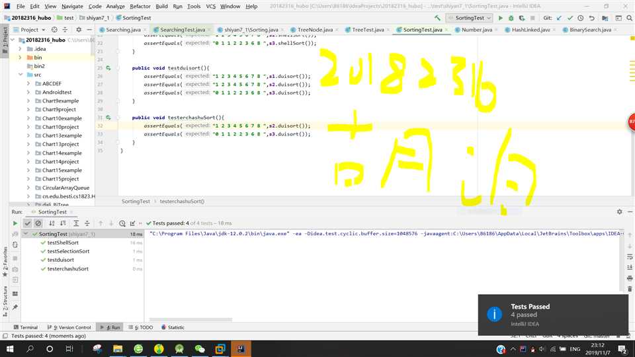
Task: Open the Structure side panel
Action: pyautogui.click(x=5, y=301)
